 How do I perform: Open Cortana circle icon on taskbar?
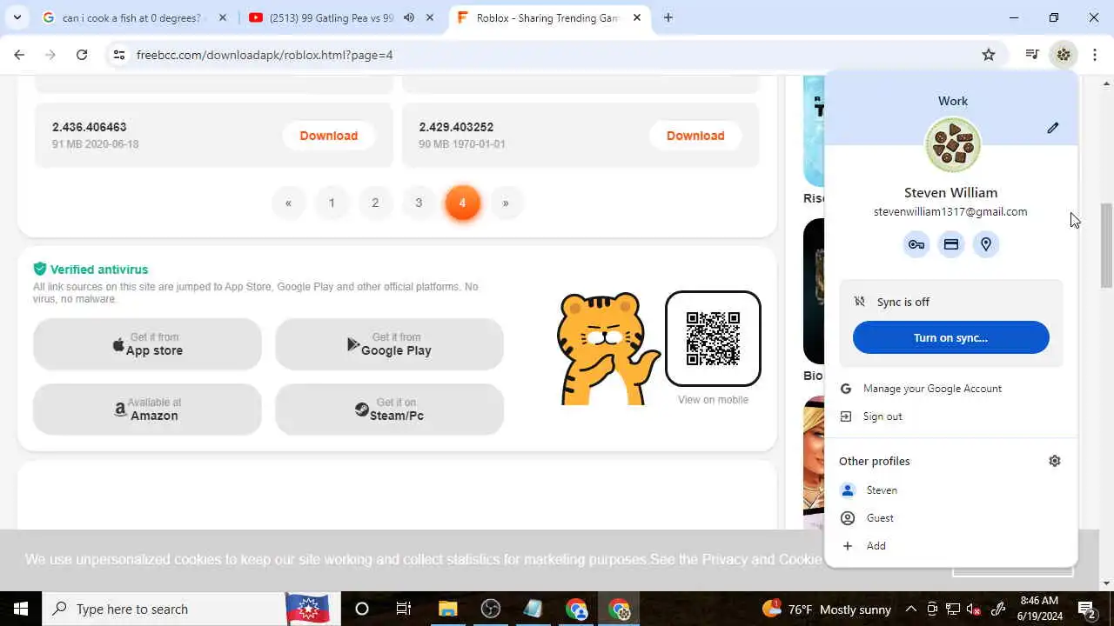[362, 609]
